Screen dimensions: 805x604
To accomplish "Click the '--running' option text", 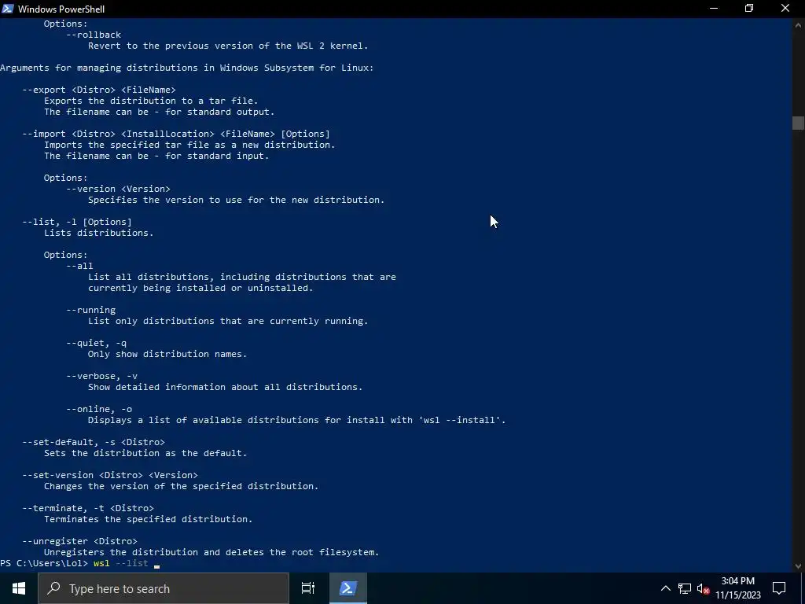I will click(x=91, y=310).
